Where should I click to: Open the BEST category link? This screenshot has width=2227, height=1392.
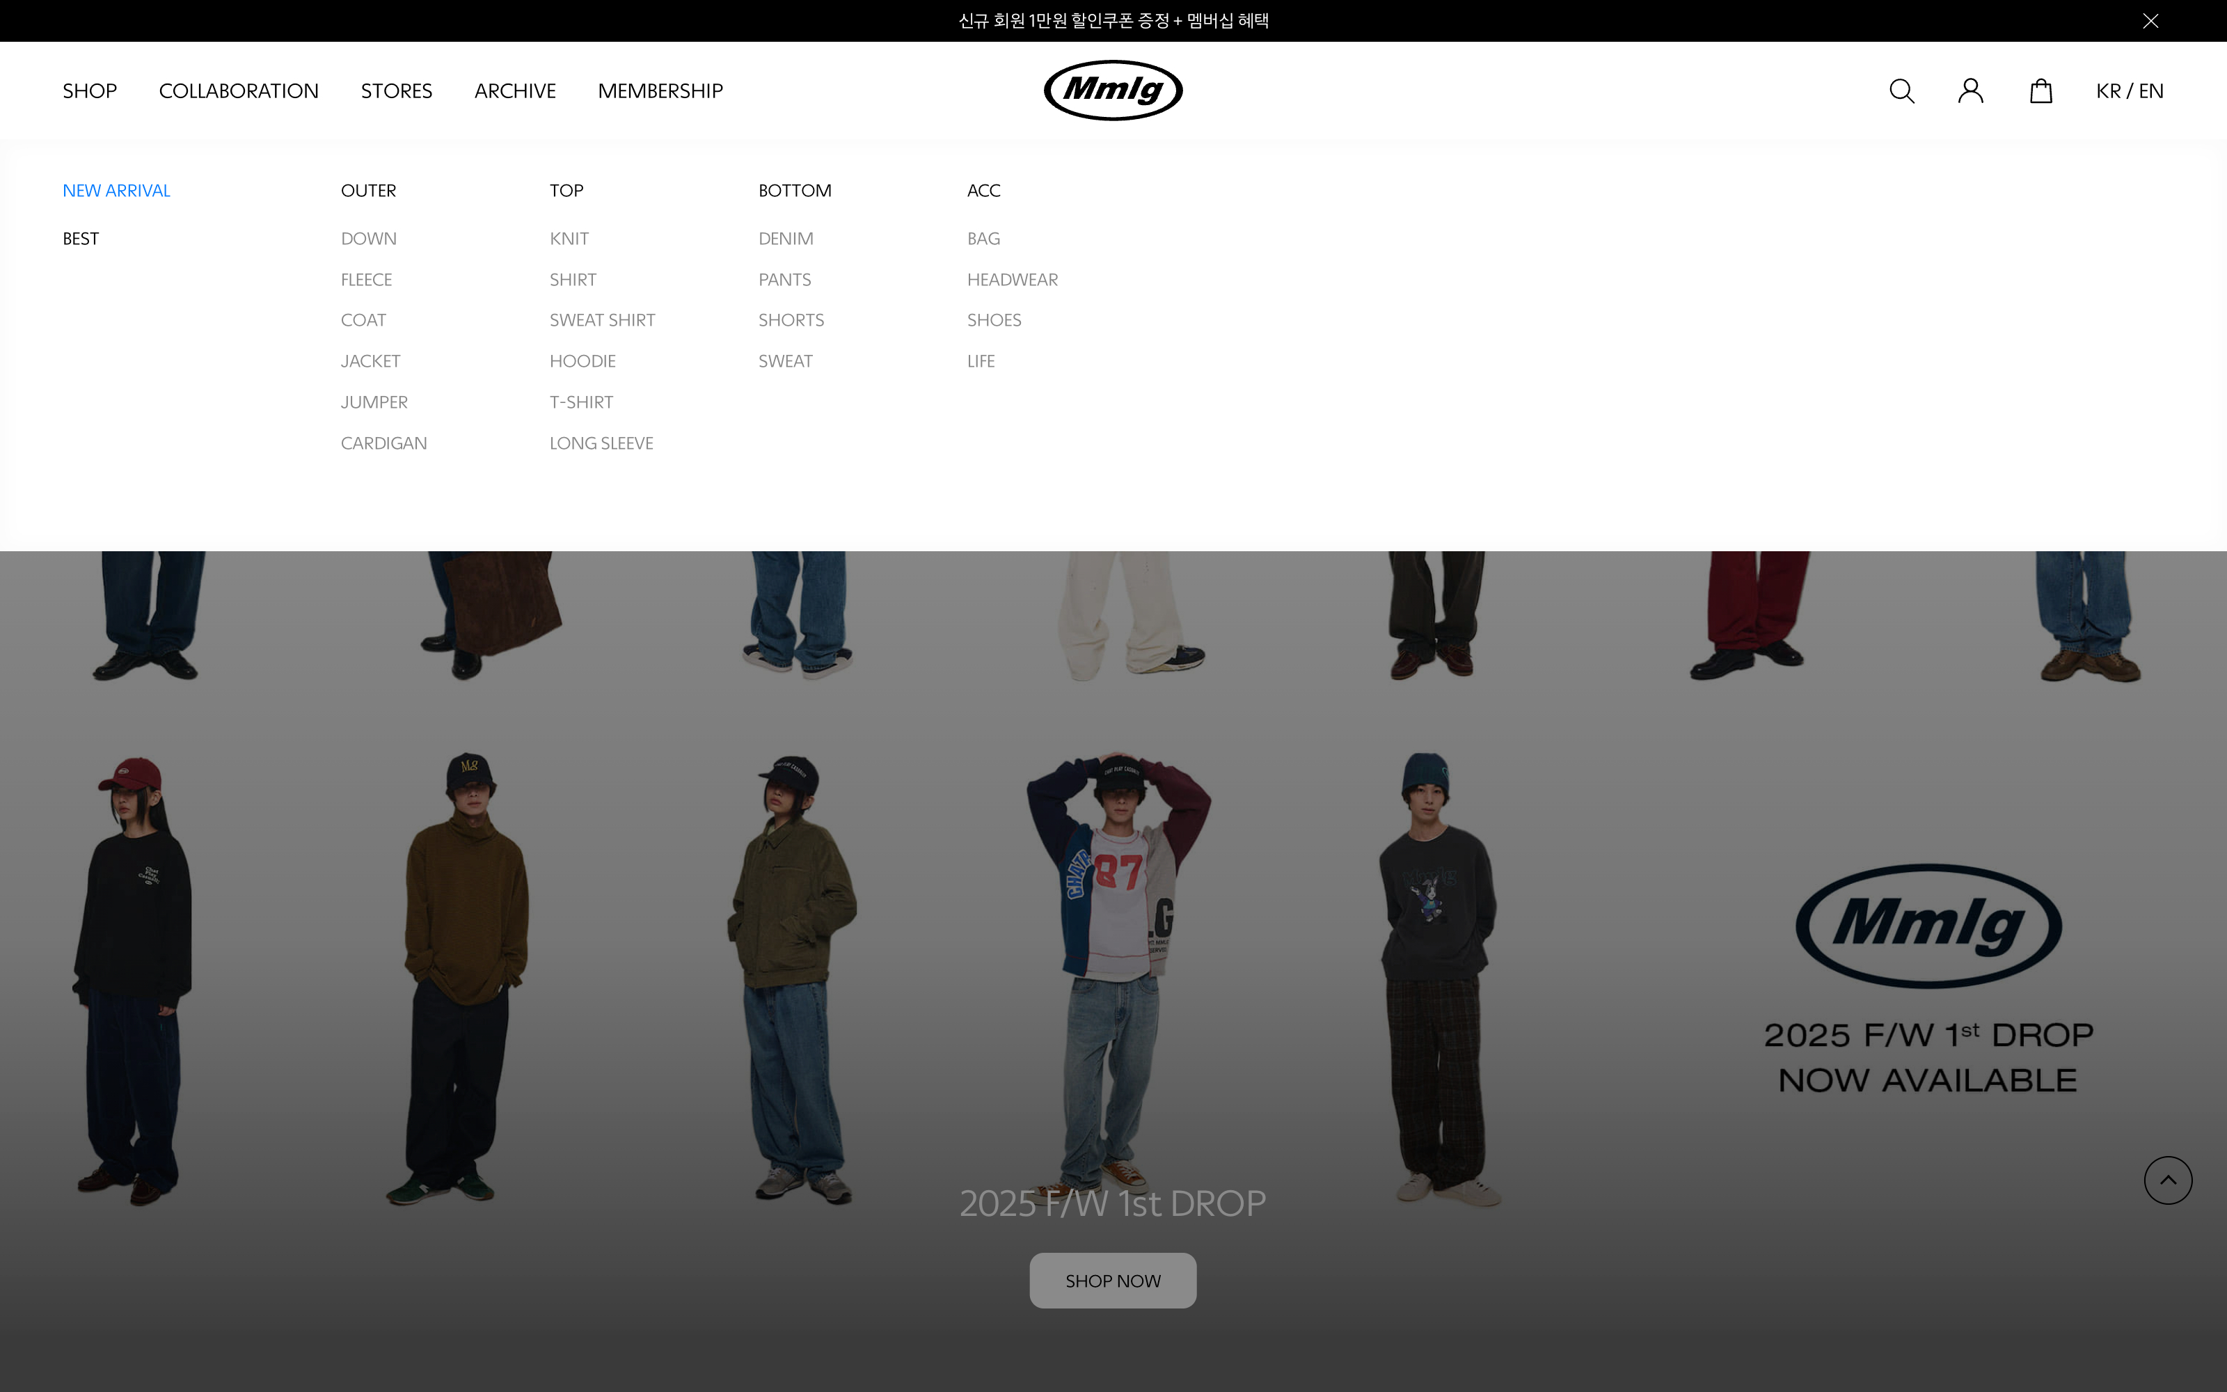[x=80, y=239]
